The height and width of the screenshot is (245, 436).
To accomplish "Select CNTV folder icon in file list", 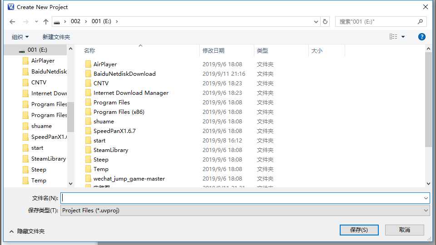I will [x=88, y=83].
